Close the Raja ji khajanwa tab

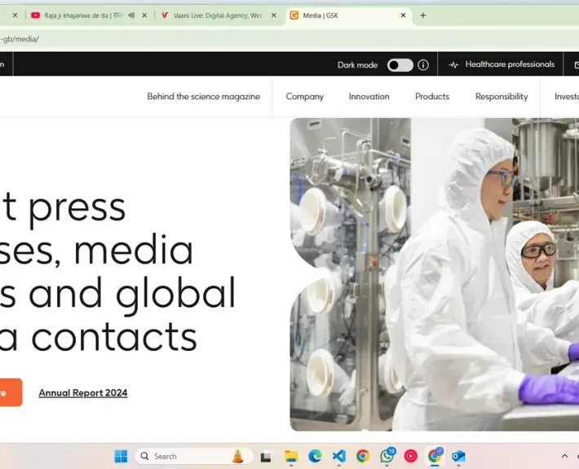(x=144, y=15)
